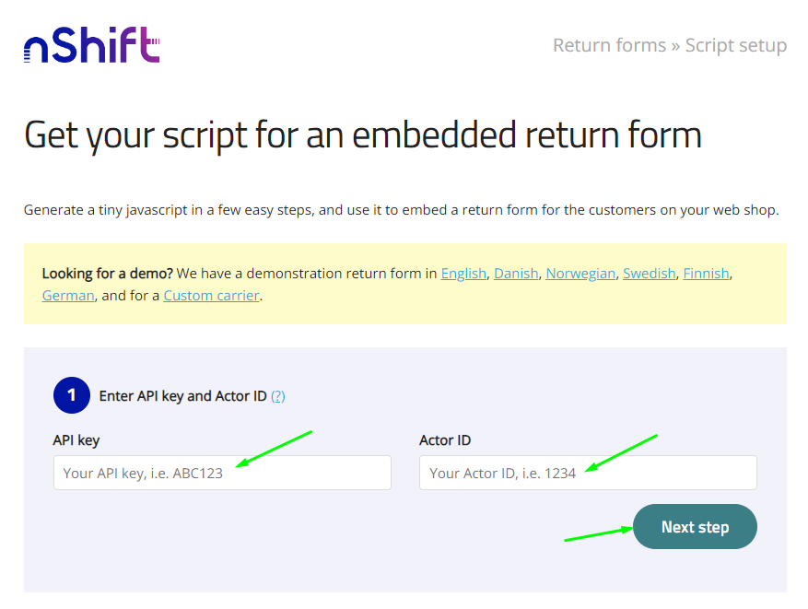Open the Custom carrier demo form
Screen dimensions: 808x609
click(211, 295)
